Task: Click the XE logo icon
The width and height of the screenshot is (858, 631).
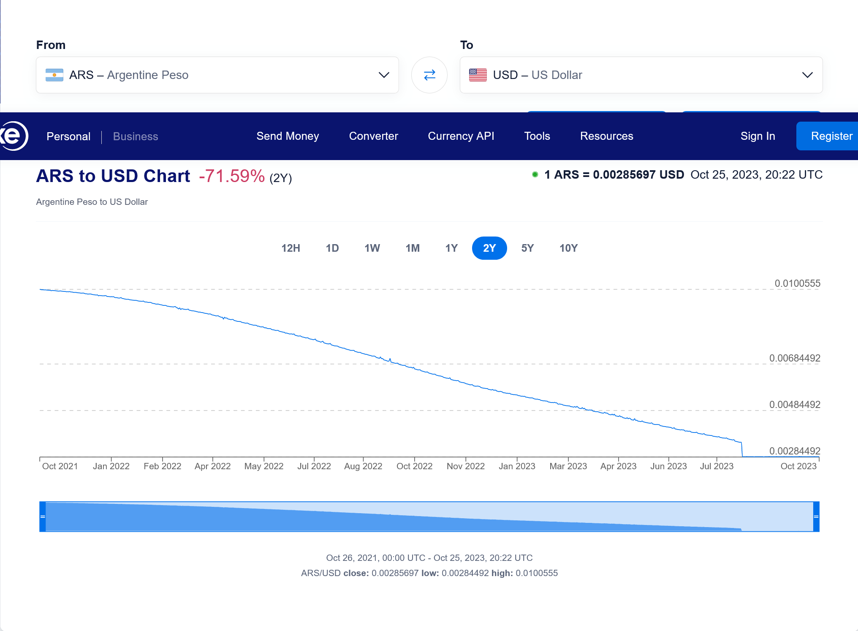Action: [x=14, y=136]
